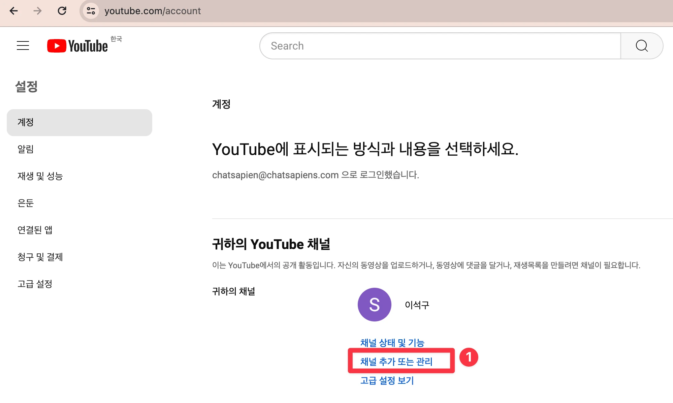Open 알림 settings page
Image resolution: width=673 pixels, height=403 pixels.
[x=26, y=149]
